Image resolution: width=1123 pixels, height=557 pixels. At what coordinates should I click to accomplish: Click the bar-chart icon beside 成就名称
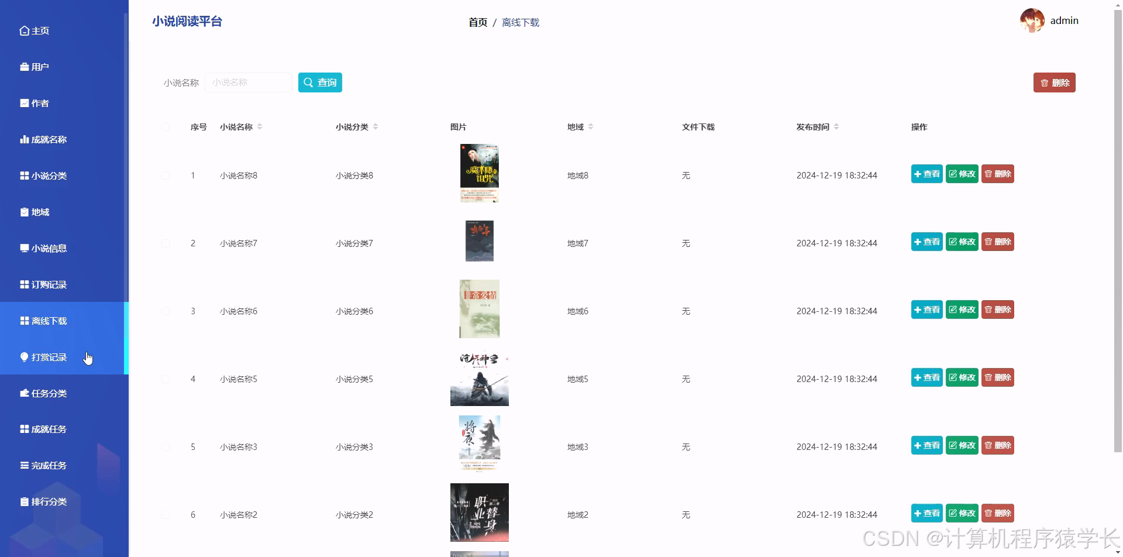[x=24, y=140]
